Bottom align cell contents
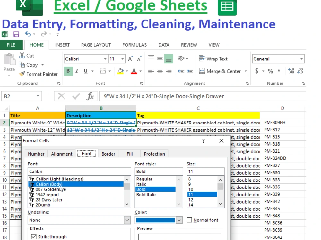Image resolution: width=321 pixels, height=240 pixels. [x=169, y=59]
